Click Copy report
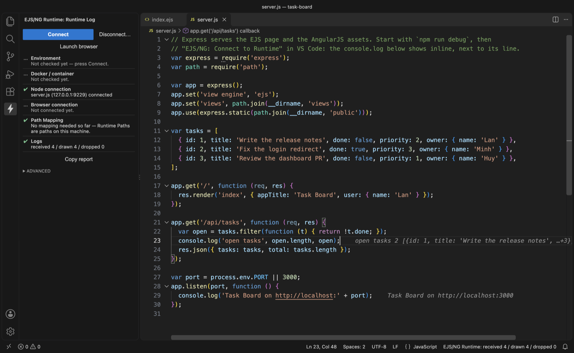The height and width of the screenshot is (353, 574). [79, 159]
